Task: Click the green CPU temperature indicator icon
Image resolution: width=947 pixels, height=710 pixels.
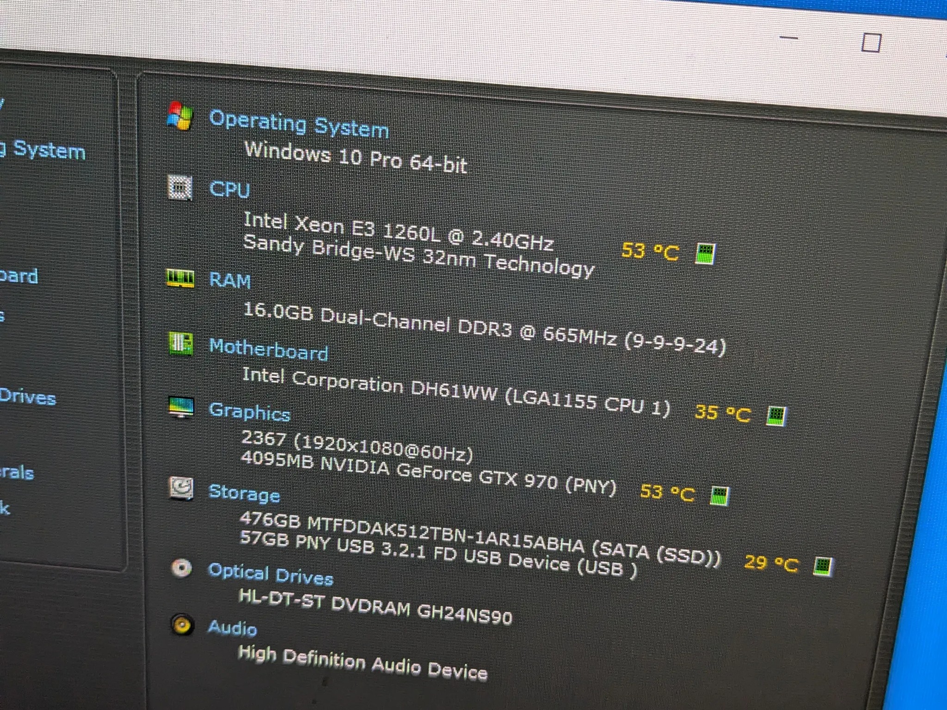Action: tap(705, 254)
